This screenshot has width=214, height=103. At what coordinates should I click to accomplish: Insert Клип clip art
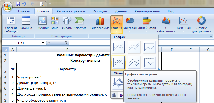point(55,23)
